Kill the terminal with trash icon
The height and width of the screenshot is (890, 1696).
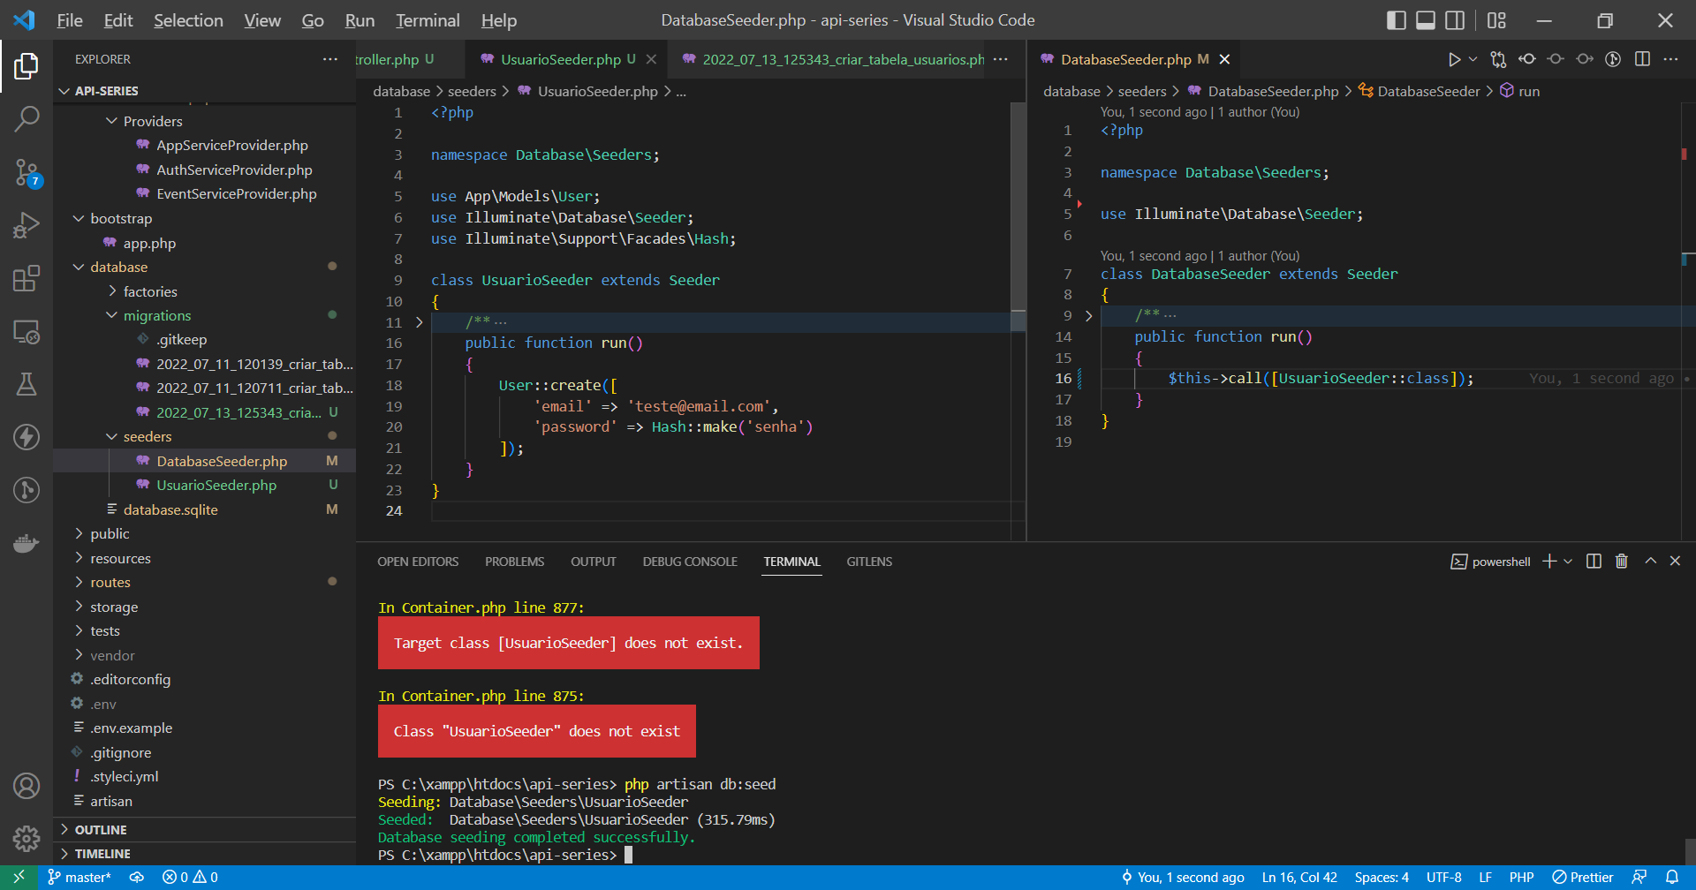point(1622,562)
